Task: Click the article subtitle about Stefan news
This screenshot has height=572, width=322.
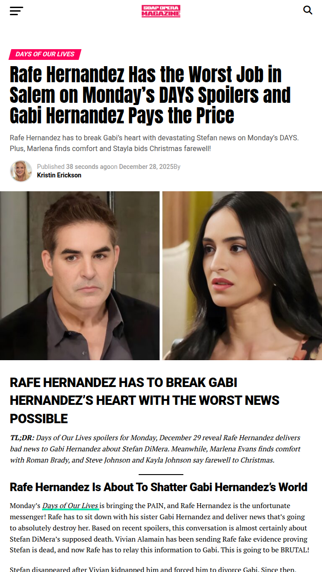Action: pos(155,143)
